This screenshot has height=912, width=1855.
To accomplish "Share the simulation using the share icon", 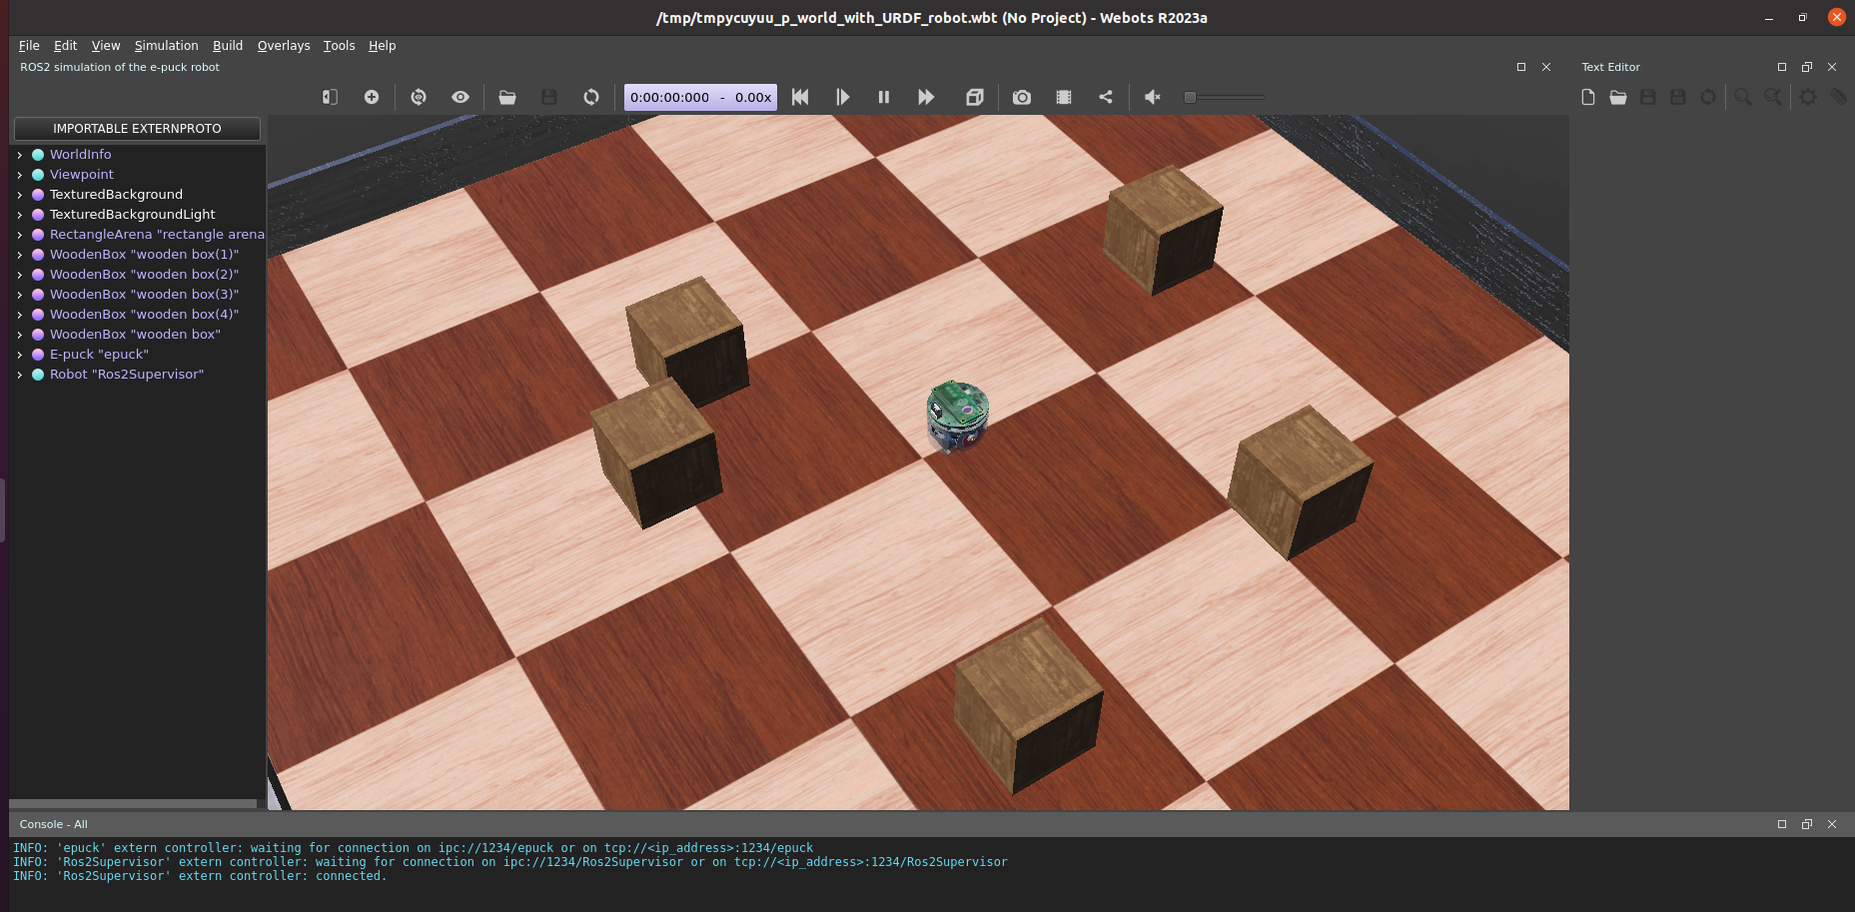I will click(1106, 97).
